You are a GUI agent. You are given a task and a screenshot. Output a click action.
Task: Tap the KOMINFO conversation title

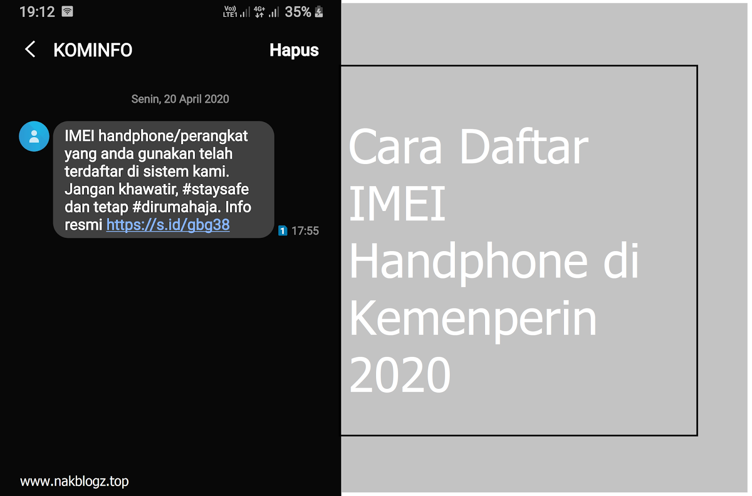(92, 50)
